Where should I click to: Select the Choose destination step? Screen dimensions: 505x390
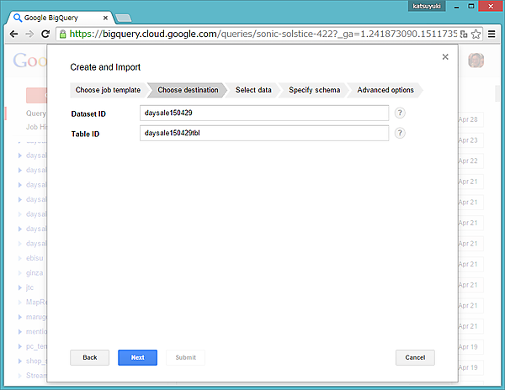tap(188, 90)
